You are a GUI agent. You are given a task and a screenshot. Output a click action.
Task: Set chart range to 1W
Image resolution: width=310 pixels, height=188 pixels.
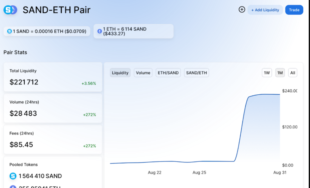[x=267, y=73]
